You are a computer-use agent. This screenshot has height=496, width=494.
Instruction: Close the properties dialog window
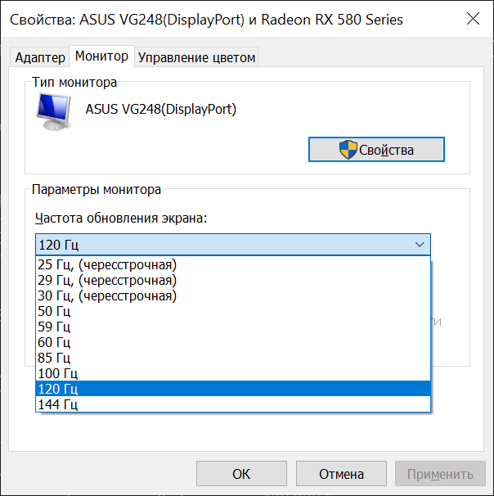pyautogui.click(x=472, y=19)
